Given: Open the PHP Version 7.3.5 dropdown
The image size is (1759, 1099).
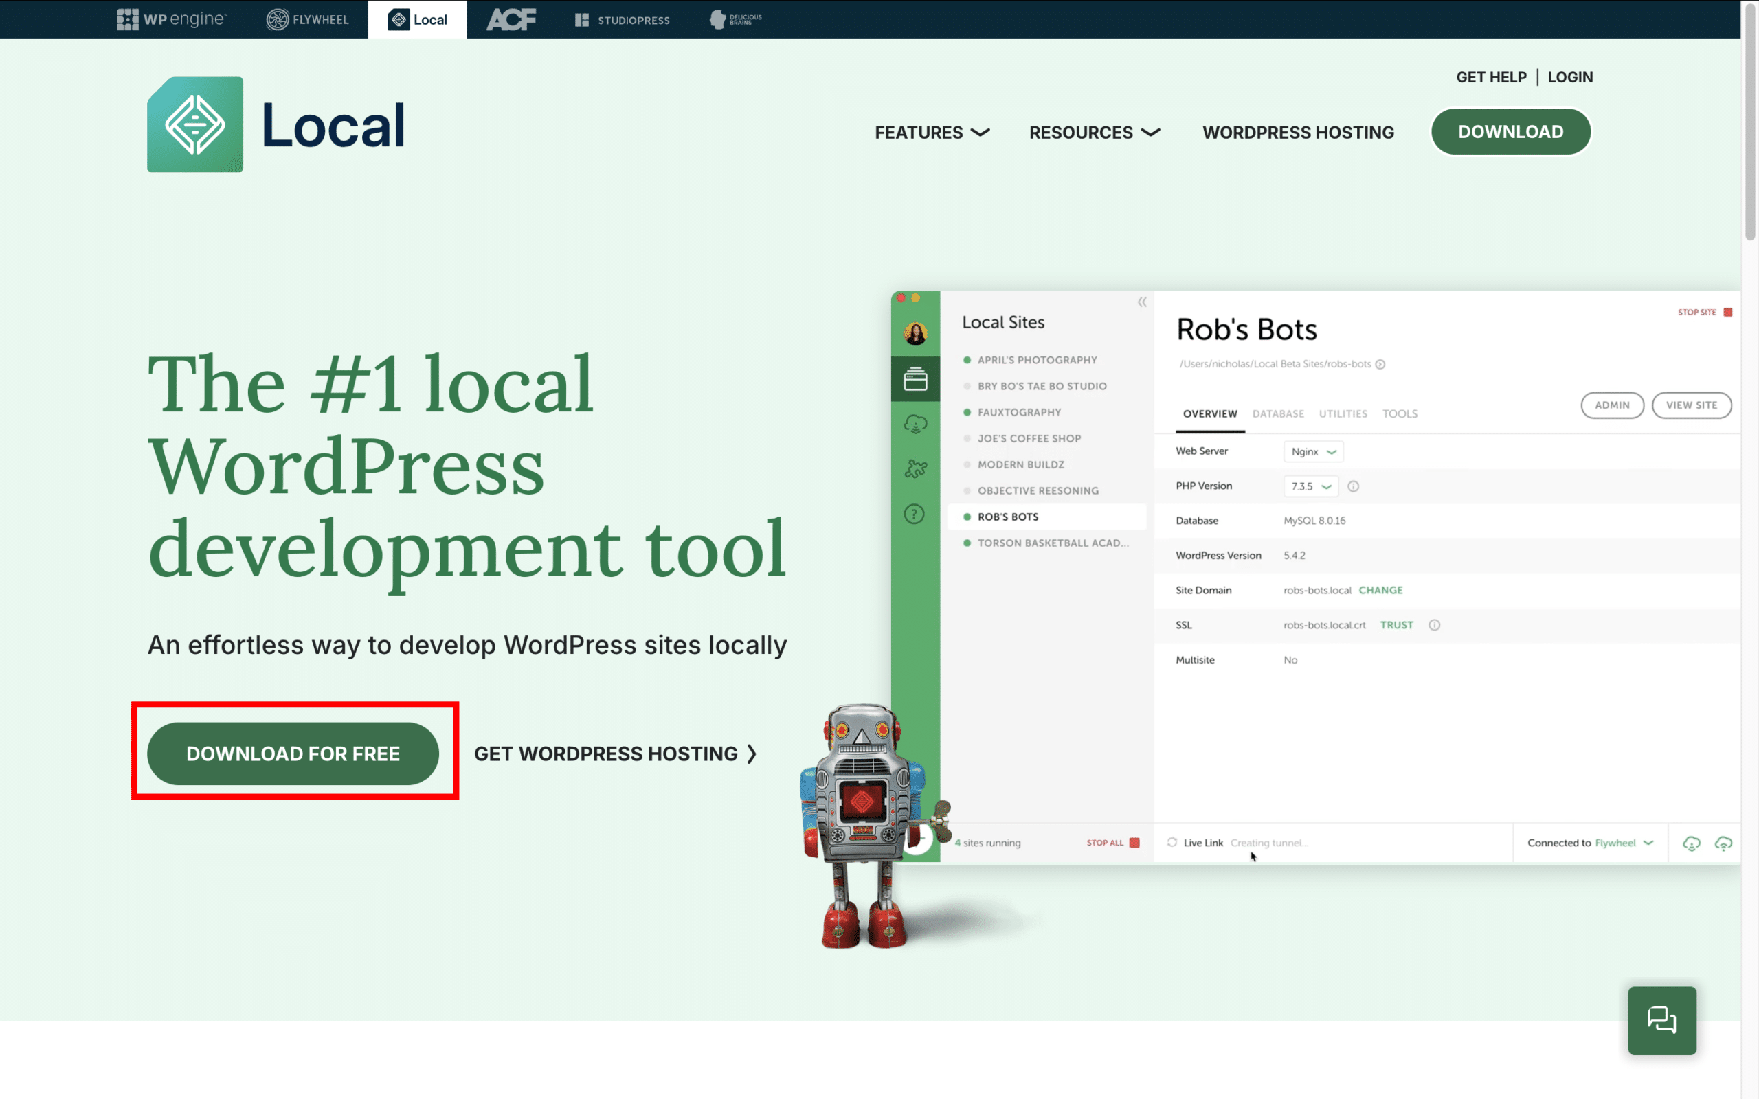Looking at the screenshot, I should (x=1310, y=486).
